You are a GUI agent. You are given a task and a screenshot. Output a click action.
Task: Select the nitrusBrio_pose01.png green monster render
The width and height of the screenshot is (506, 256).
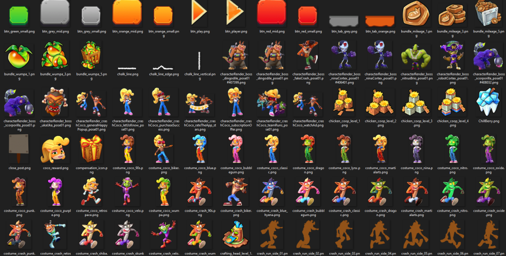pyautogui.click(x=416, y=57)
